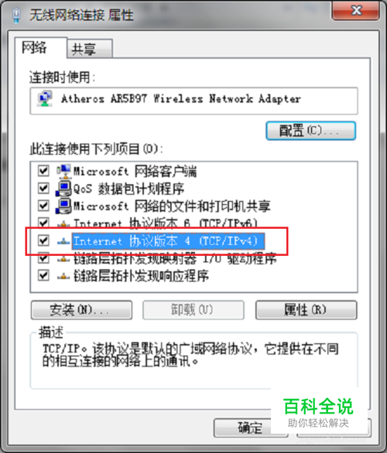Click the 文件和打印机共享 computer icon

coord(63,206)
